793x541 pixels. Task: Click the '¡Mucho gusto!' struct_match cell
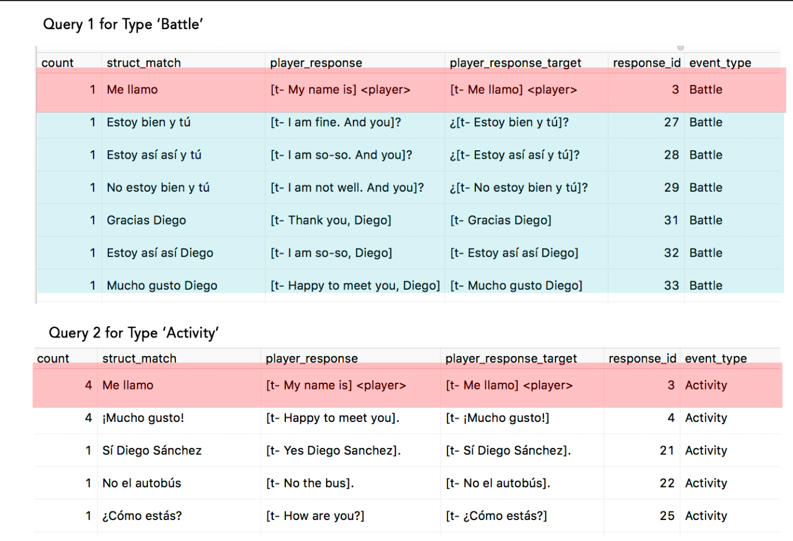click(143, 419)
